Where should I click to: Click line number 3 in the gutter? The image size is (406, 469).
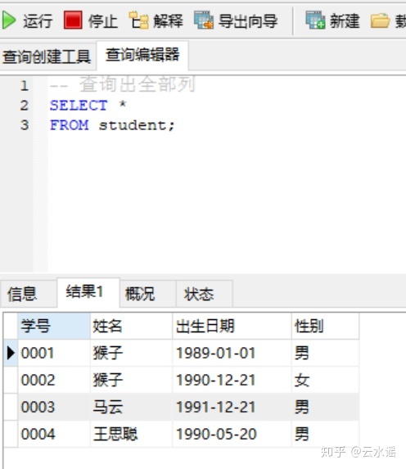click(25, 125)
